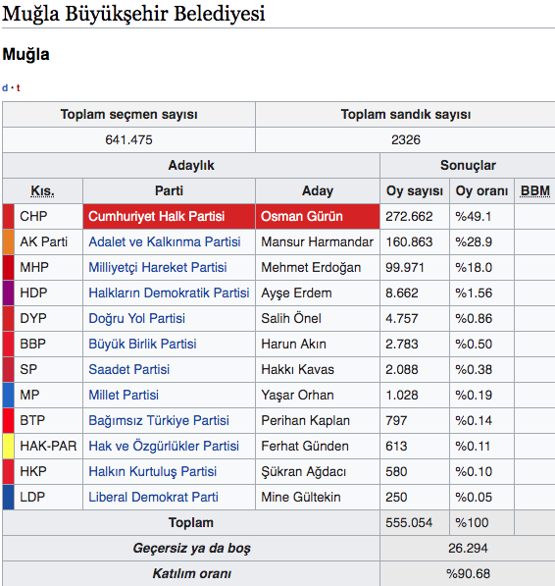Viewport: 555px width, 586px height.
Task: Follow the Saadet Partisi link
Action: point(129,369)
